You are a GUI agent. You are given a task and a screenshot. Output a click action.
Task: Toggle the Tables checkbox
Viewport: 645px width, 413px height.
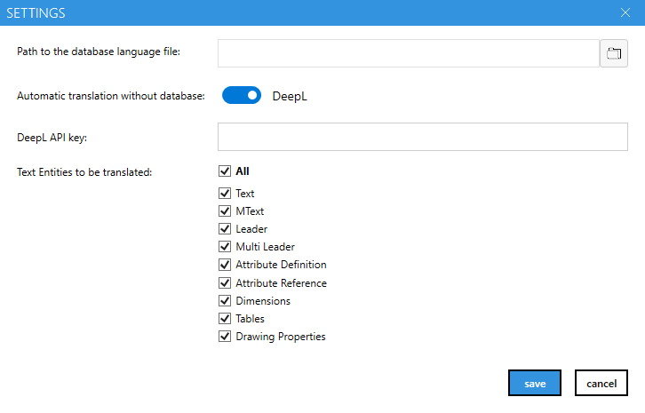tap(225, 319)
